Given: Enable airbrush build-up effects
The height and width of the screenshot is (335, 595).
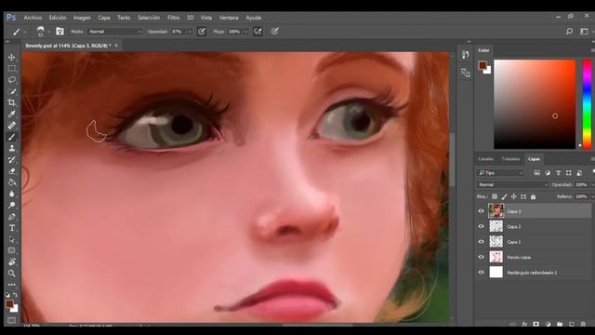Looking at the screenshot, I should [258, 32].
